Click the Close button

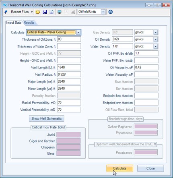pyautogui.click(x=150, y=168)
